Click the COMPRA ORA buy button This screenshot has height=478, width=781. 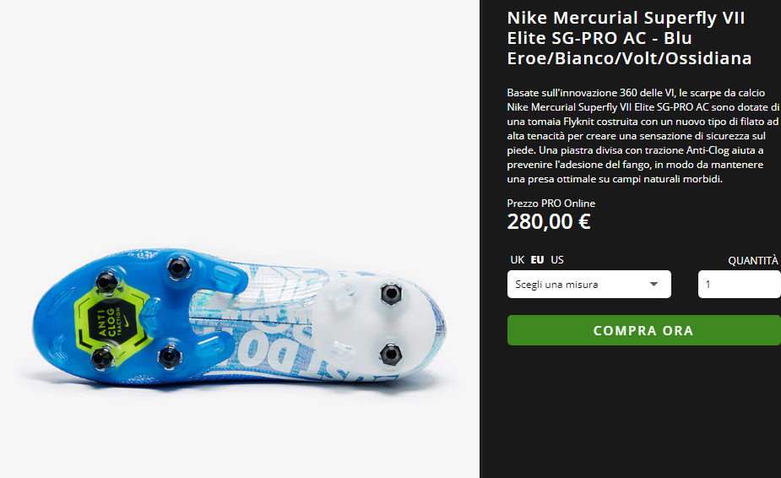pyautogui.click(x=643, y=330)
